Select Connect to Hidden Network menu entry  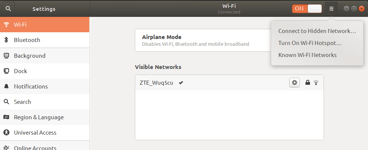pyautogui.click(x=317, y=31)
